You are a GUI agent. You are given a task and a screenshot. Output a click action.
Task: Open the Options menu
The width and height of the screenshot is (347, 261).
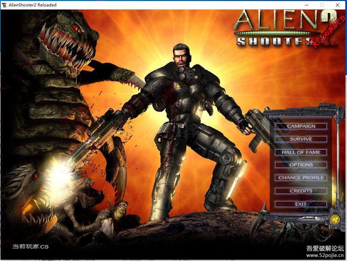pos(301,165)
